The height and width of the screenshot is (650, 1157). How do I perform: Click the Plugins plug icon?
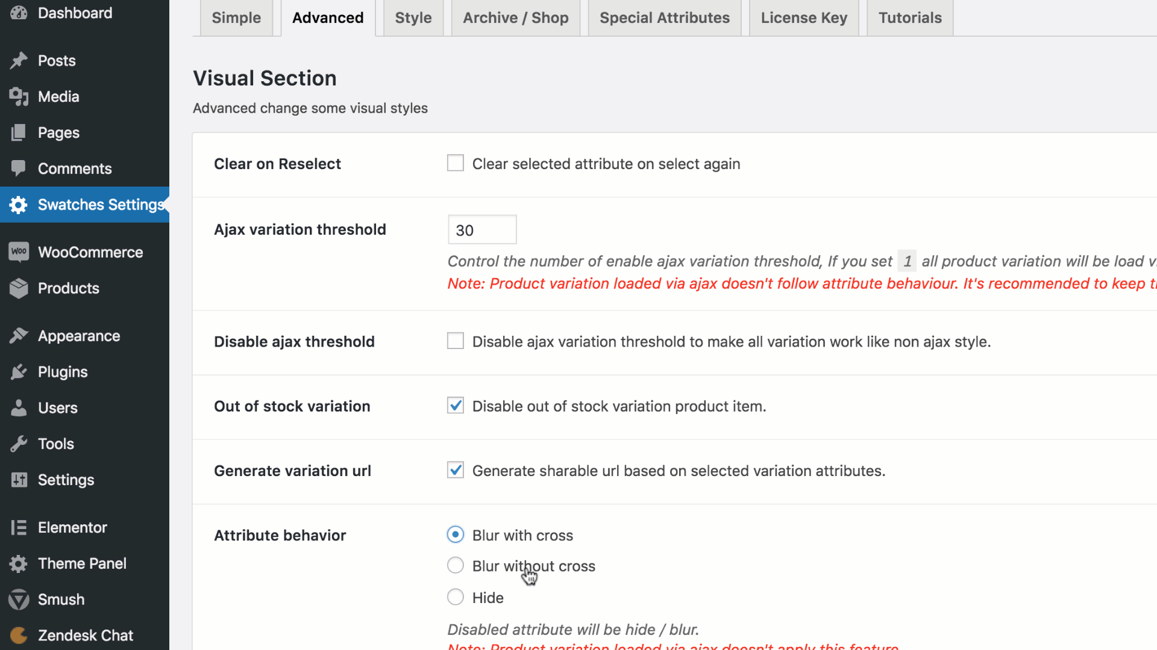point(19,372)
